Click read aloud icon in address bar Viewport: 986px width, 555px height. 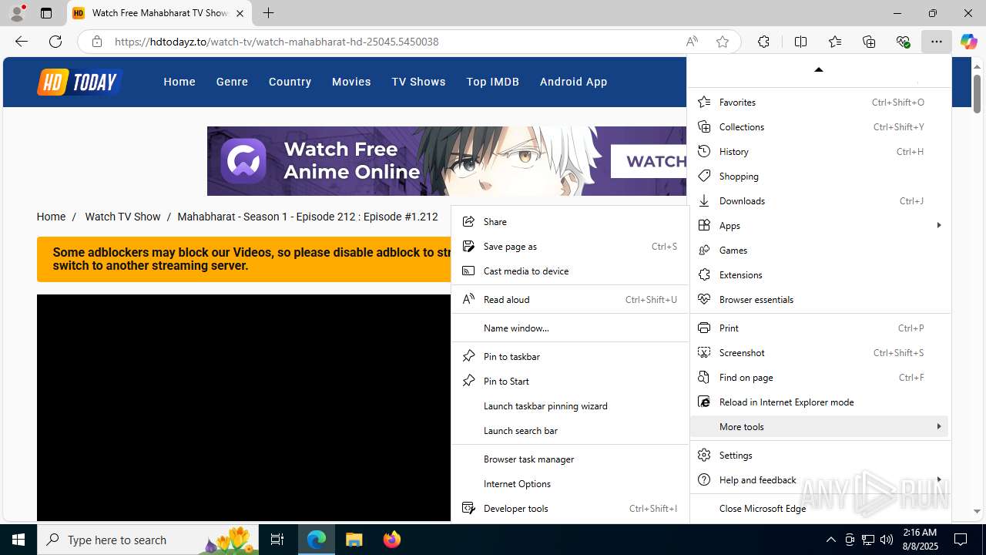click(x=692, y=42)
